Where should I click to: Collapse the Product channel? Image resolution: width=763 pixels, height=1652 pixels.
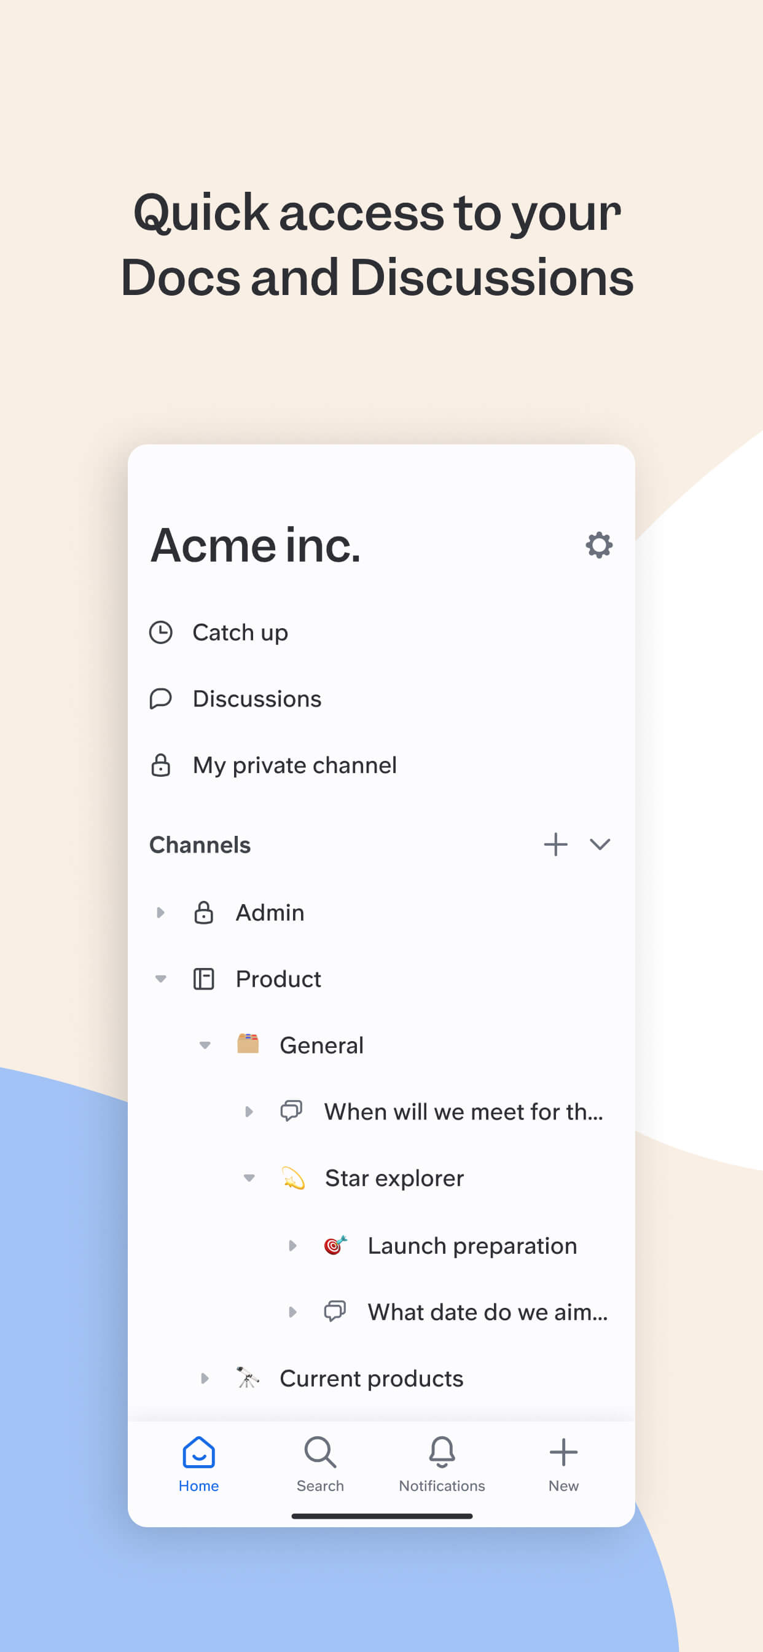coord(160,978)
